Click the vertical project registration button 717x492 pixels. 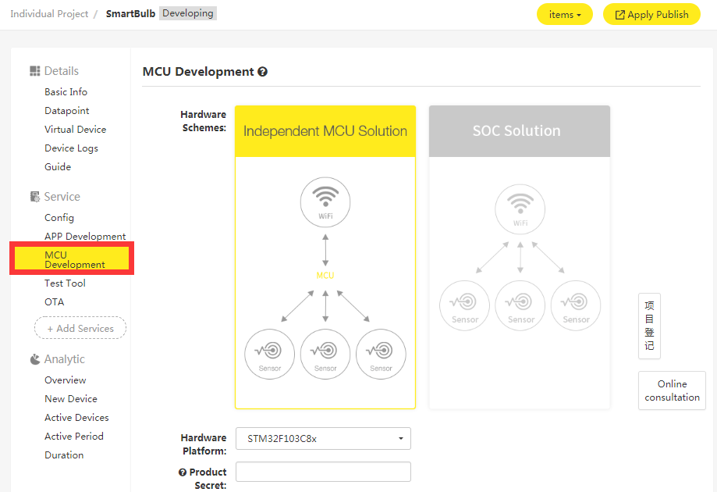[648, 325]
